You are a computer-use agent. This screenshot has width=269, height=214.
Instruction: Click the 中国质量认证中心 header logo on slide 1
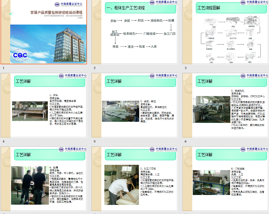(x=70, y=4)
